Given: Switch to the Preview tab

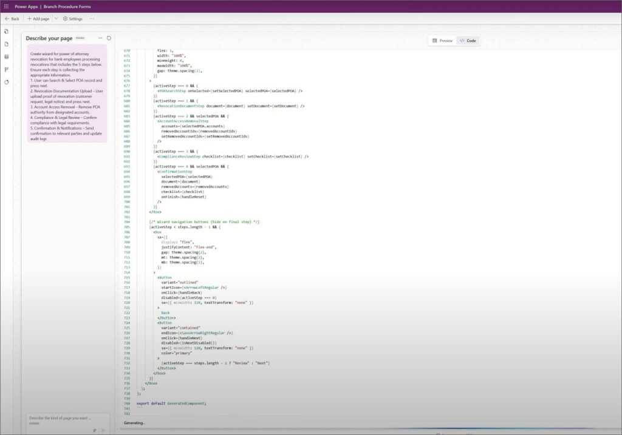Looking at the screenshot, I should [442, 41].
